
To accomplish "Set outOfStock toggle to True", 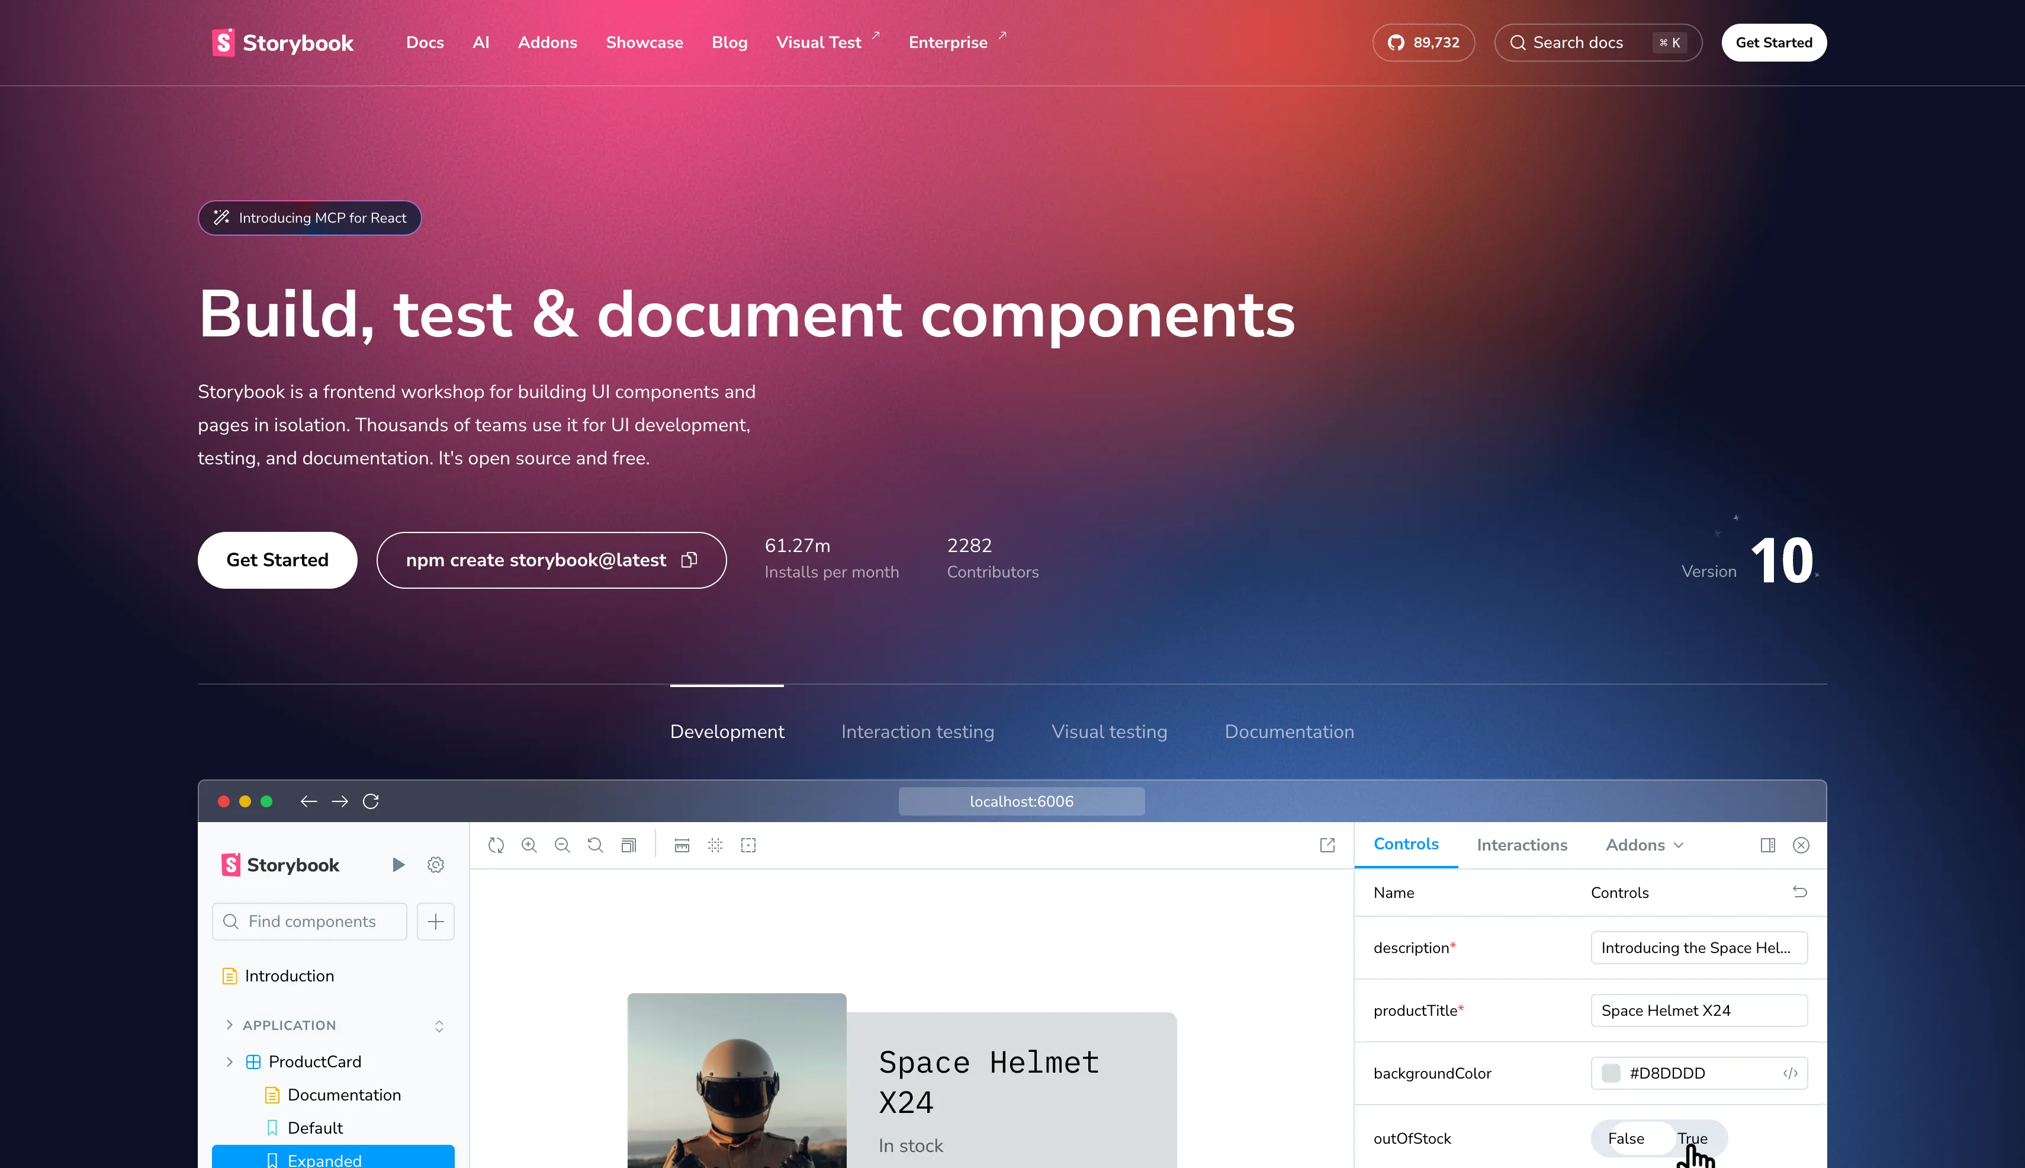I will coord(1692,1138).
